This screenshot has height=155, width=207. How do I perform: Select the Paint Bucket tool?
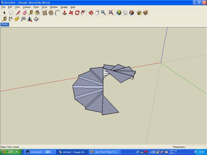pyautogui.click(x=37, y=13)
